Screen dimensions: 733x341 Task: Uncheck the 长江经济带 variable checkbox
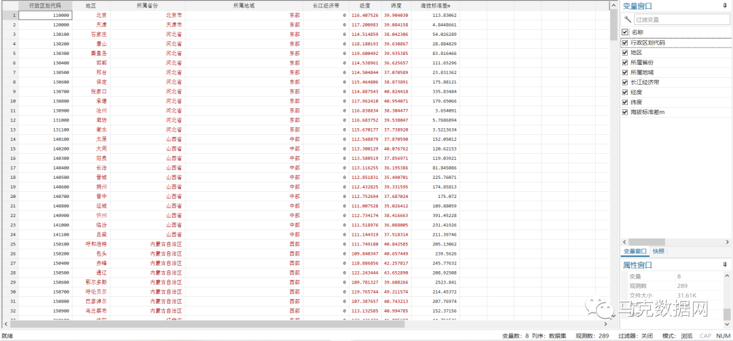[x=625, y=82]
